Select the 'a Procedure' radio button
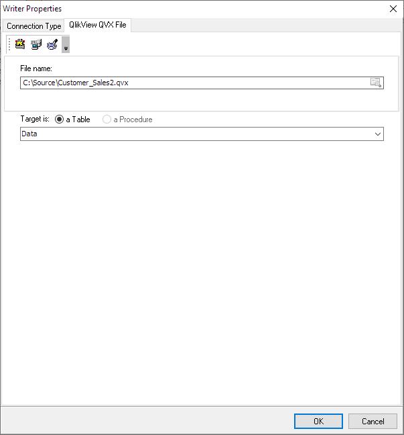Viewport: 404px width, 435px height. (107, 119)
